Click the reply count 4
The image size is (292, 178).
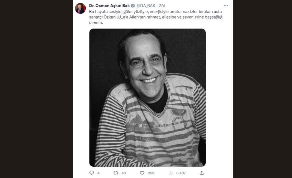point(98,173)
